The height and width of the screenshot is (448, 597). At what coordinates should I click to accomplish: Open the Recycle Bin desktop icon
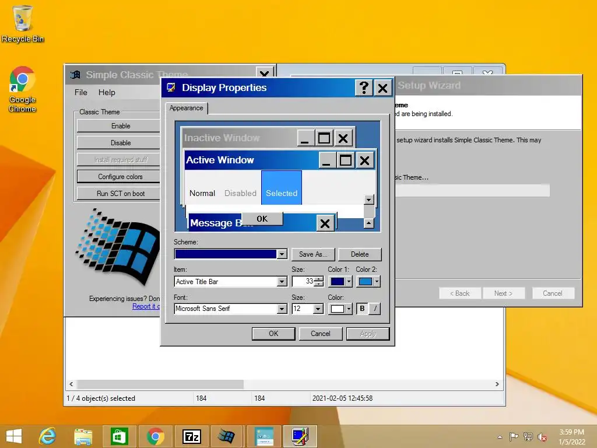point(23,23)
